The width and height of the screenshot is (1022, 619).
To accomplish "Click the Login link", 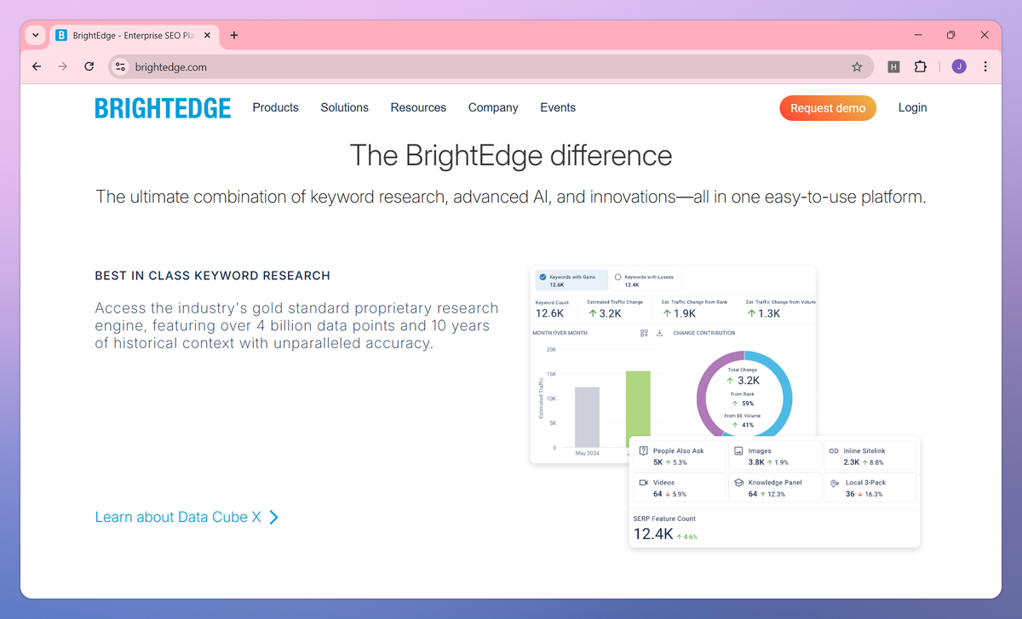I will (912, 107).
